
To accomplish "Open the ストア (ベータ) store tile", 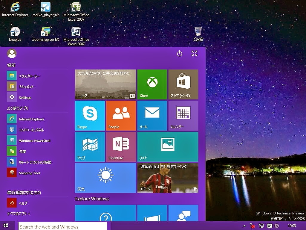I will tap(183, 84).
